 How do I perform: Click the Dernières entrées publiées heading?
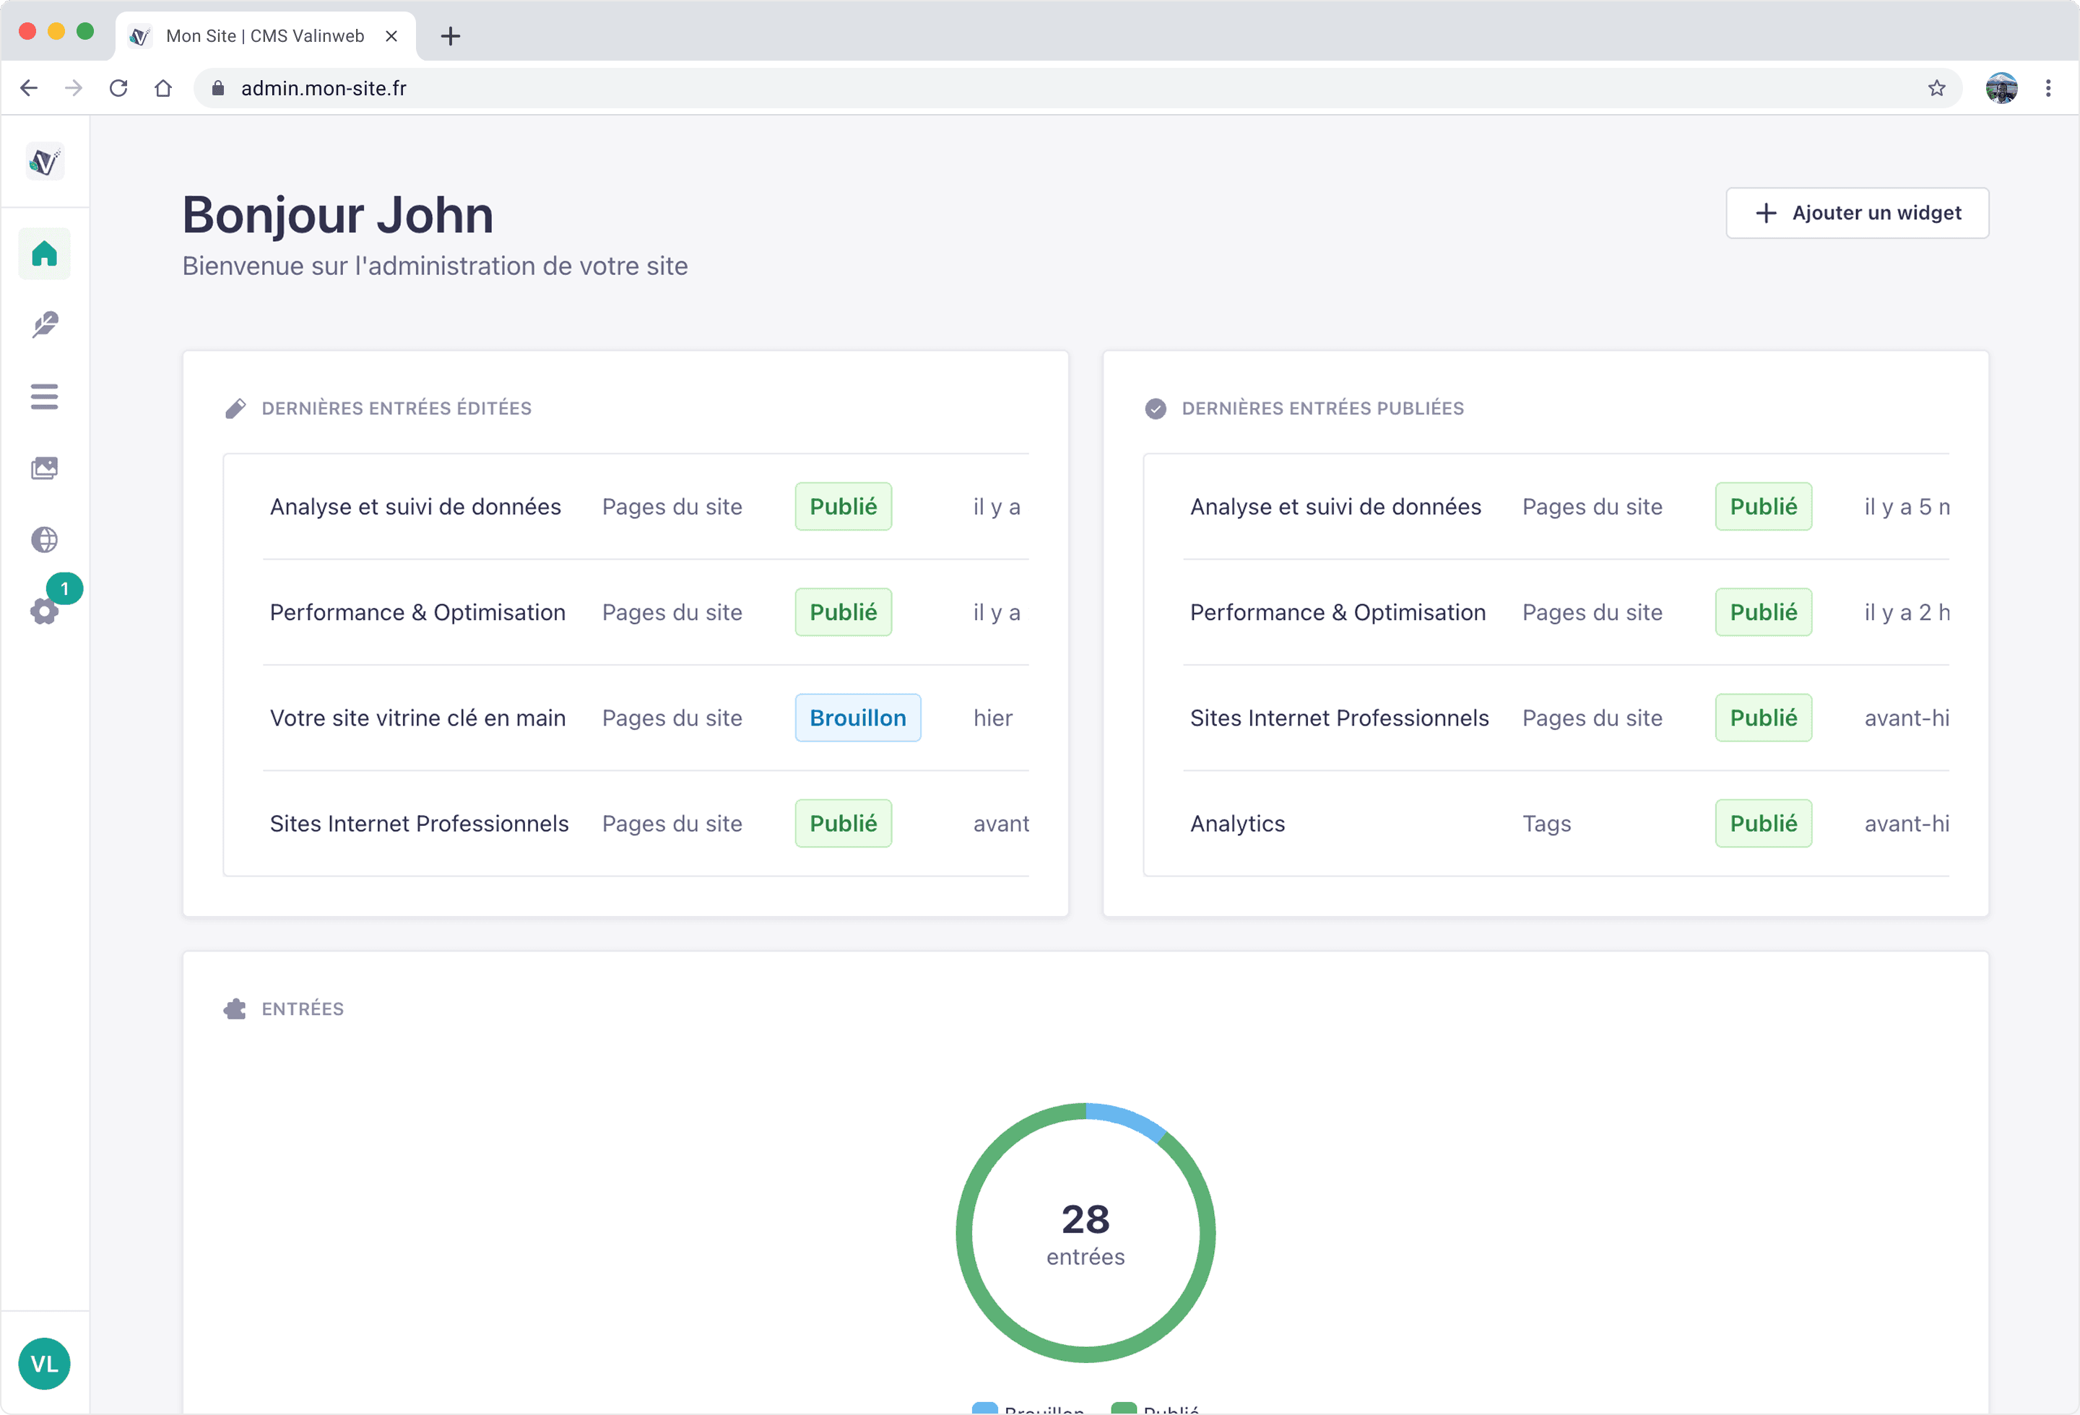[x=1323, y=409]
